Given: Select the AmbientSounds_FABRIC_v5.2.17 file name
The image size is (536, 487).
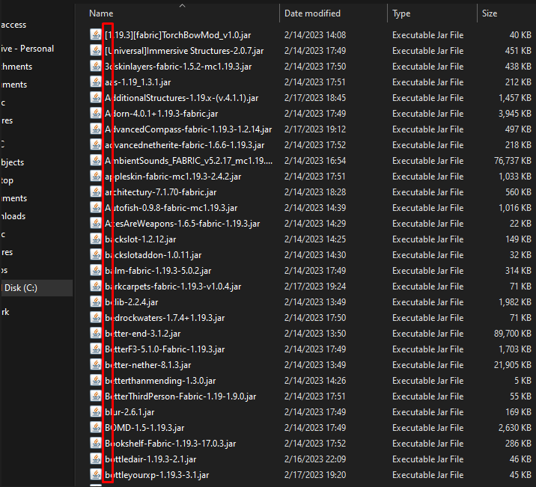Looking at the screenshot, I should tap(189, 161).
